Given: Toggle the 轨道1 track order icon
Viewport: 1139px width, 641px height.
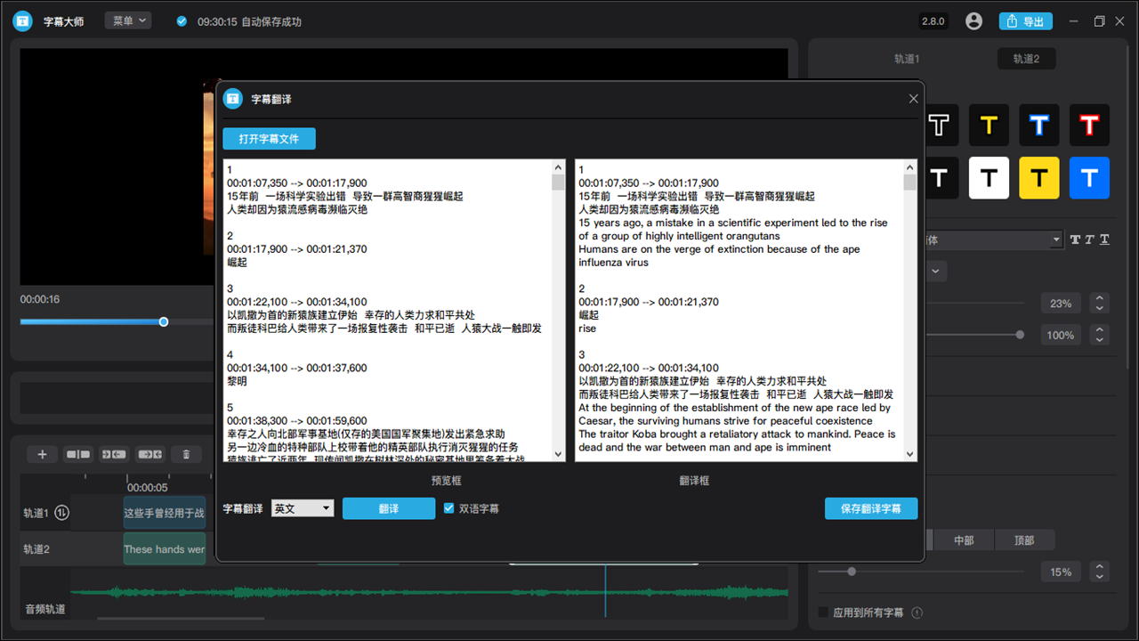Looking at the screenshot, I should [62, 513].
